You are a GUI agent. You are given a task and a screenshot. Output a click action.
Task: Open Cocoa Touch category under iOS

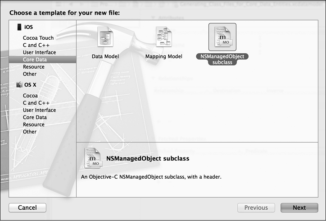(x=38, y=38)
